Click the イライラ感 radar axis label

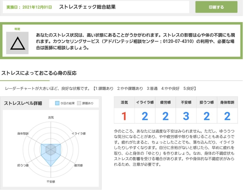point(79,134)
